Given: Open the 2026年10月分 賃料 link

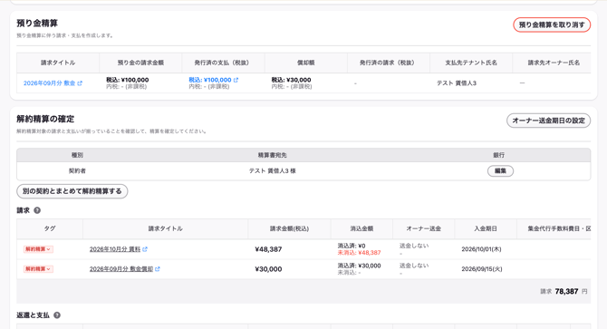Looking at the screenshot, I should click(114, 249).
